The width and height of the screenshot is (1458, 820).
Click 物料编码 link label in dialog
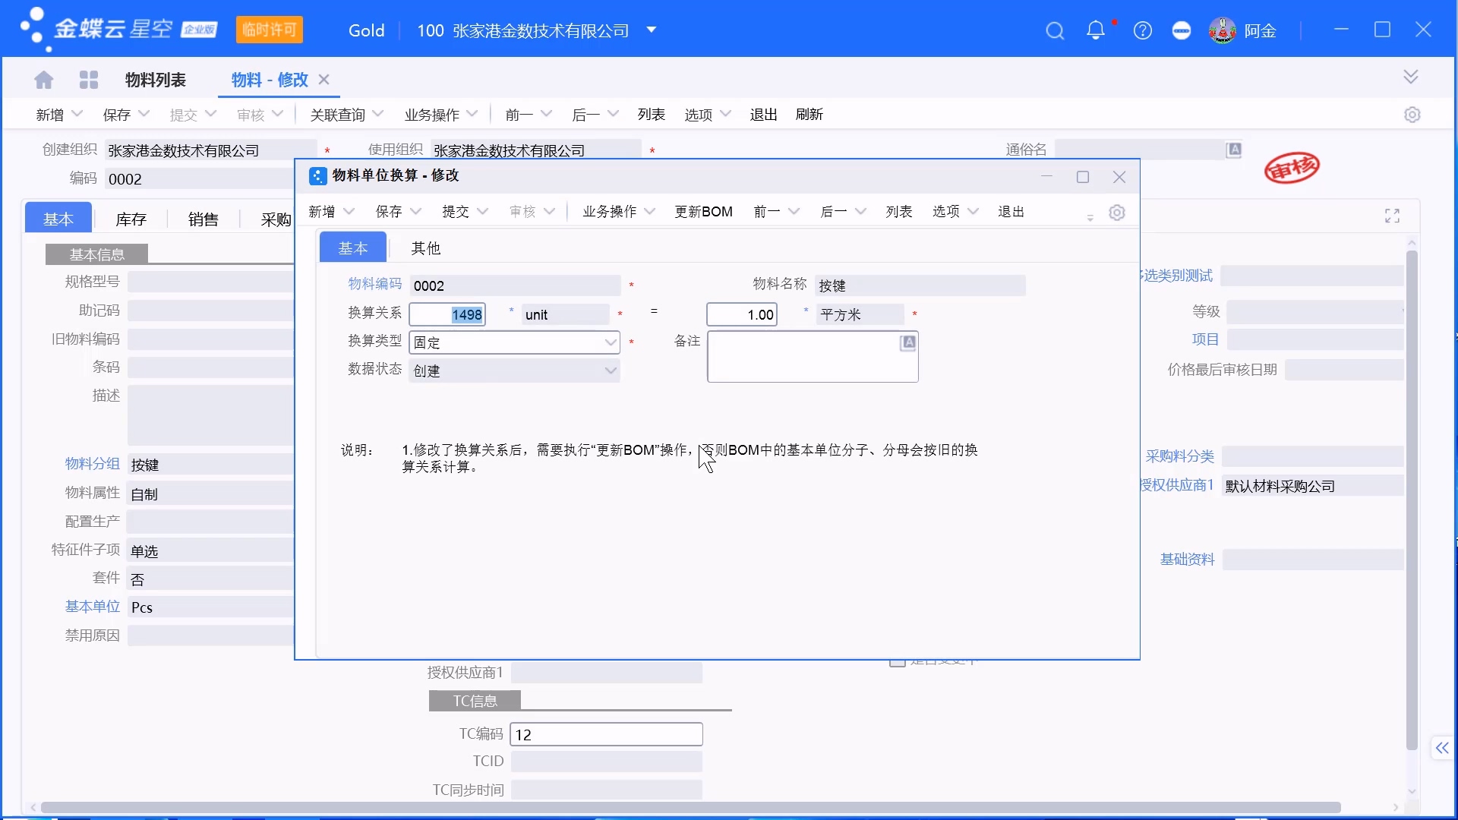[374, 284]
